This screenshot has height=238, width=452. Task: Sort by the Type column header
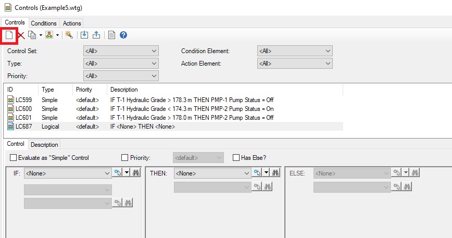point(55,90)
